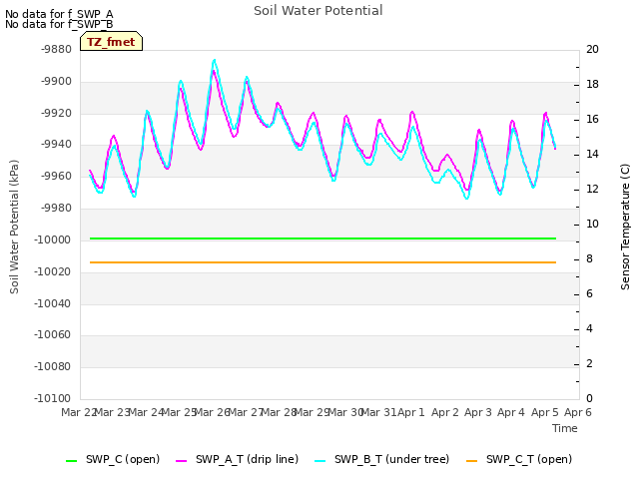Select the SWP_B_T (under tree) legend label
The image size is (639, 479).
point(391,459)
